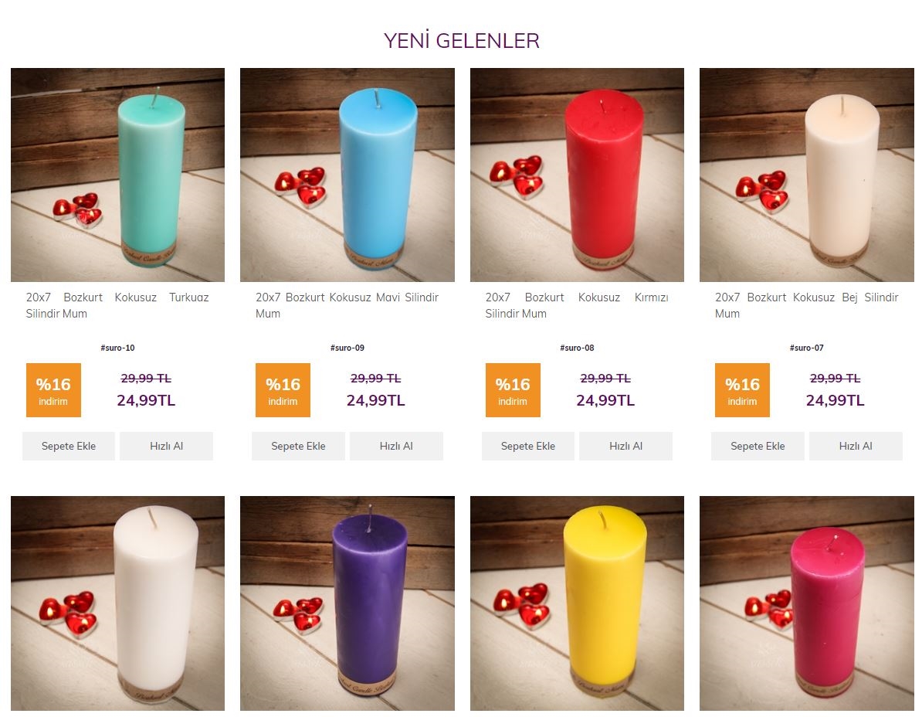
Task: Open 20x7 Bozkurt Kokusuz Turkuaz Silindir Mum title
Action: (117, 305)
